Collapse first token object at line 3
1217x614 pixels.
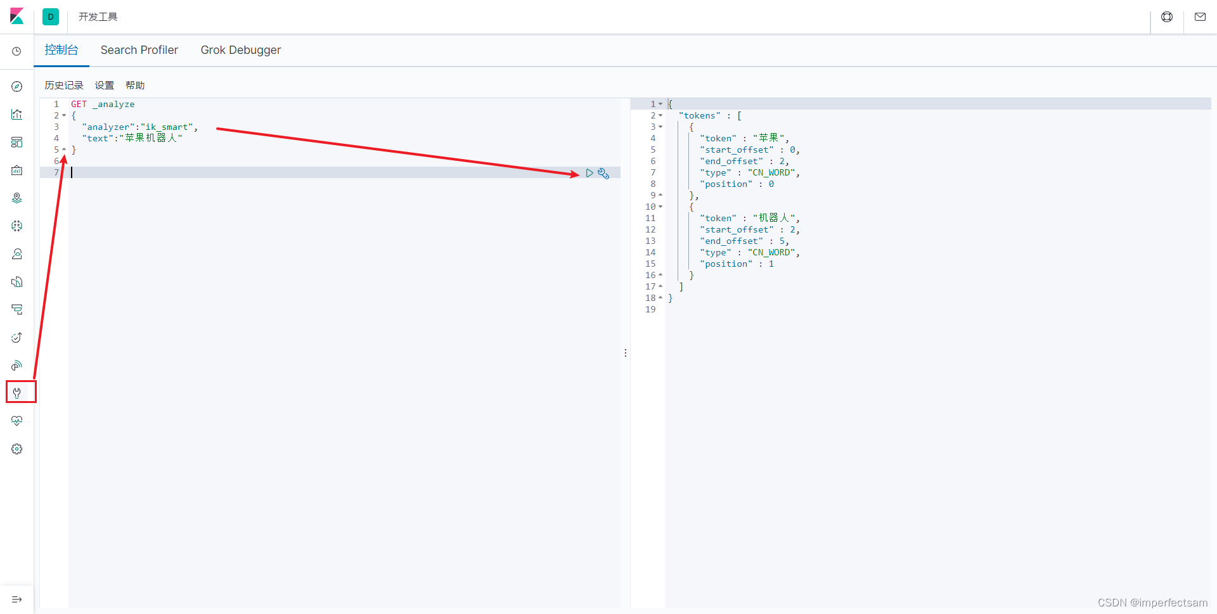pos(660,127)
